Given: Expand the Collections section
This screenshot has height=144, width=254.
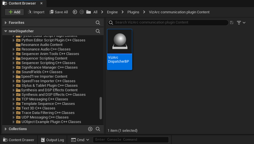Looking at the screenshot, I should click(6, 129).
